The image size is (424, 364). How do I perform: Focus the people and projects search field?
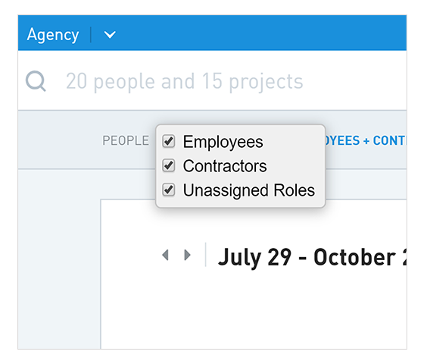pyautogui.click(x=212, y=80)
